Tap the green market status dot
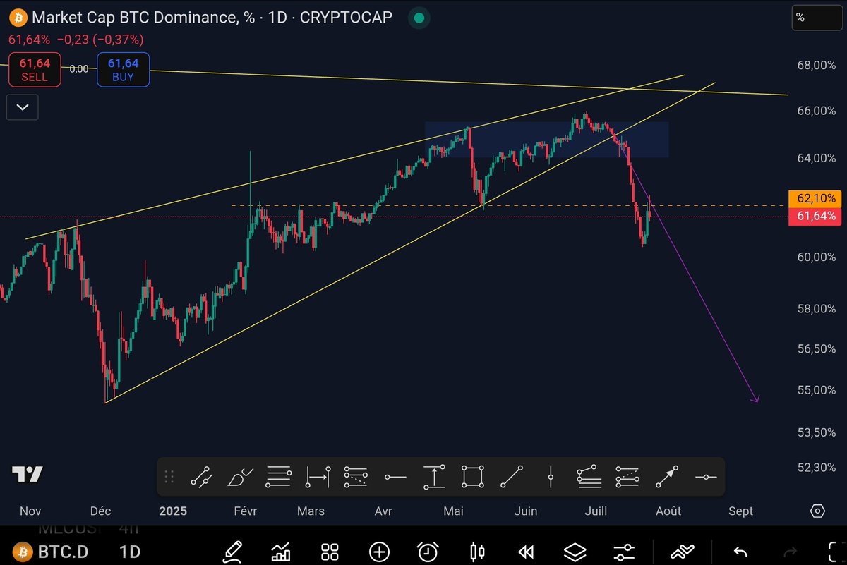Viewport: 847px width, 565px height. (x=419, y=18)
